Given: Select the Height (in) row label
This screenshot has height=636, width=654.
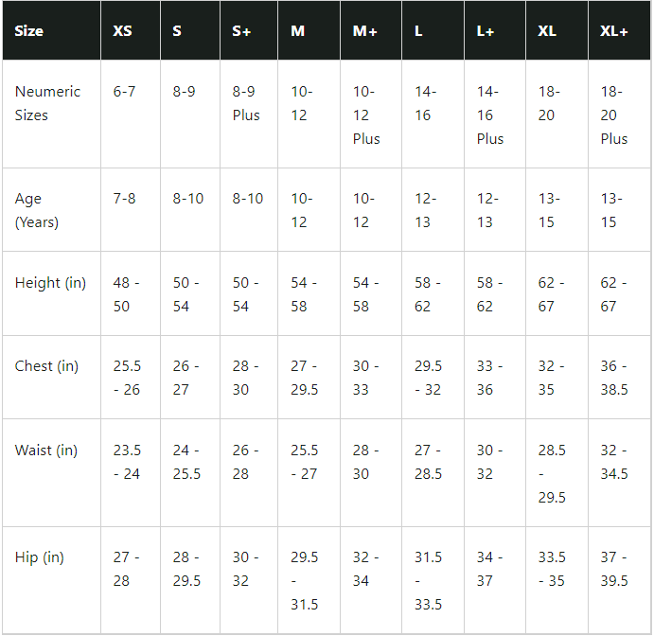Looking at the screenshot, I should click(x=50, y=283).
